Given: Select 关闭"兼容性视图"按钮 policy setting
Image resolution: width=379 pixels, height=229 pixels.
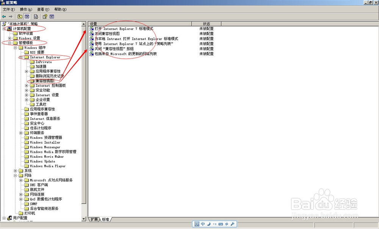Looking at the screenshot, I should (114, 49).
